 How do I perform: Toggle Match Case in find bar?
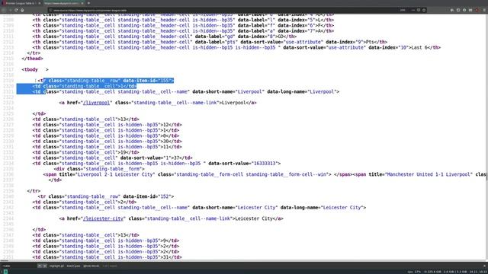(73, 266)
